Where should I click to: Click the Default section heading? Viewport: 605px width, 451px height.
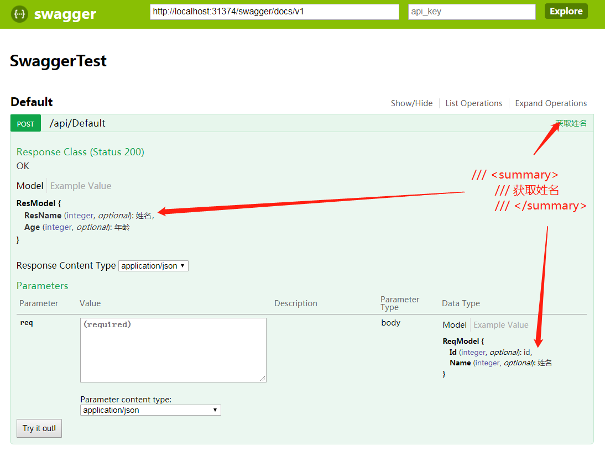pyautogui.click(x=32, y=102)
